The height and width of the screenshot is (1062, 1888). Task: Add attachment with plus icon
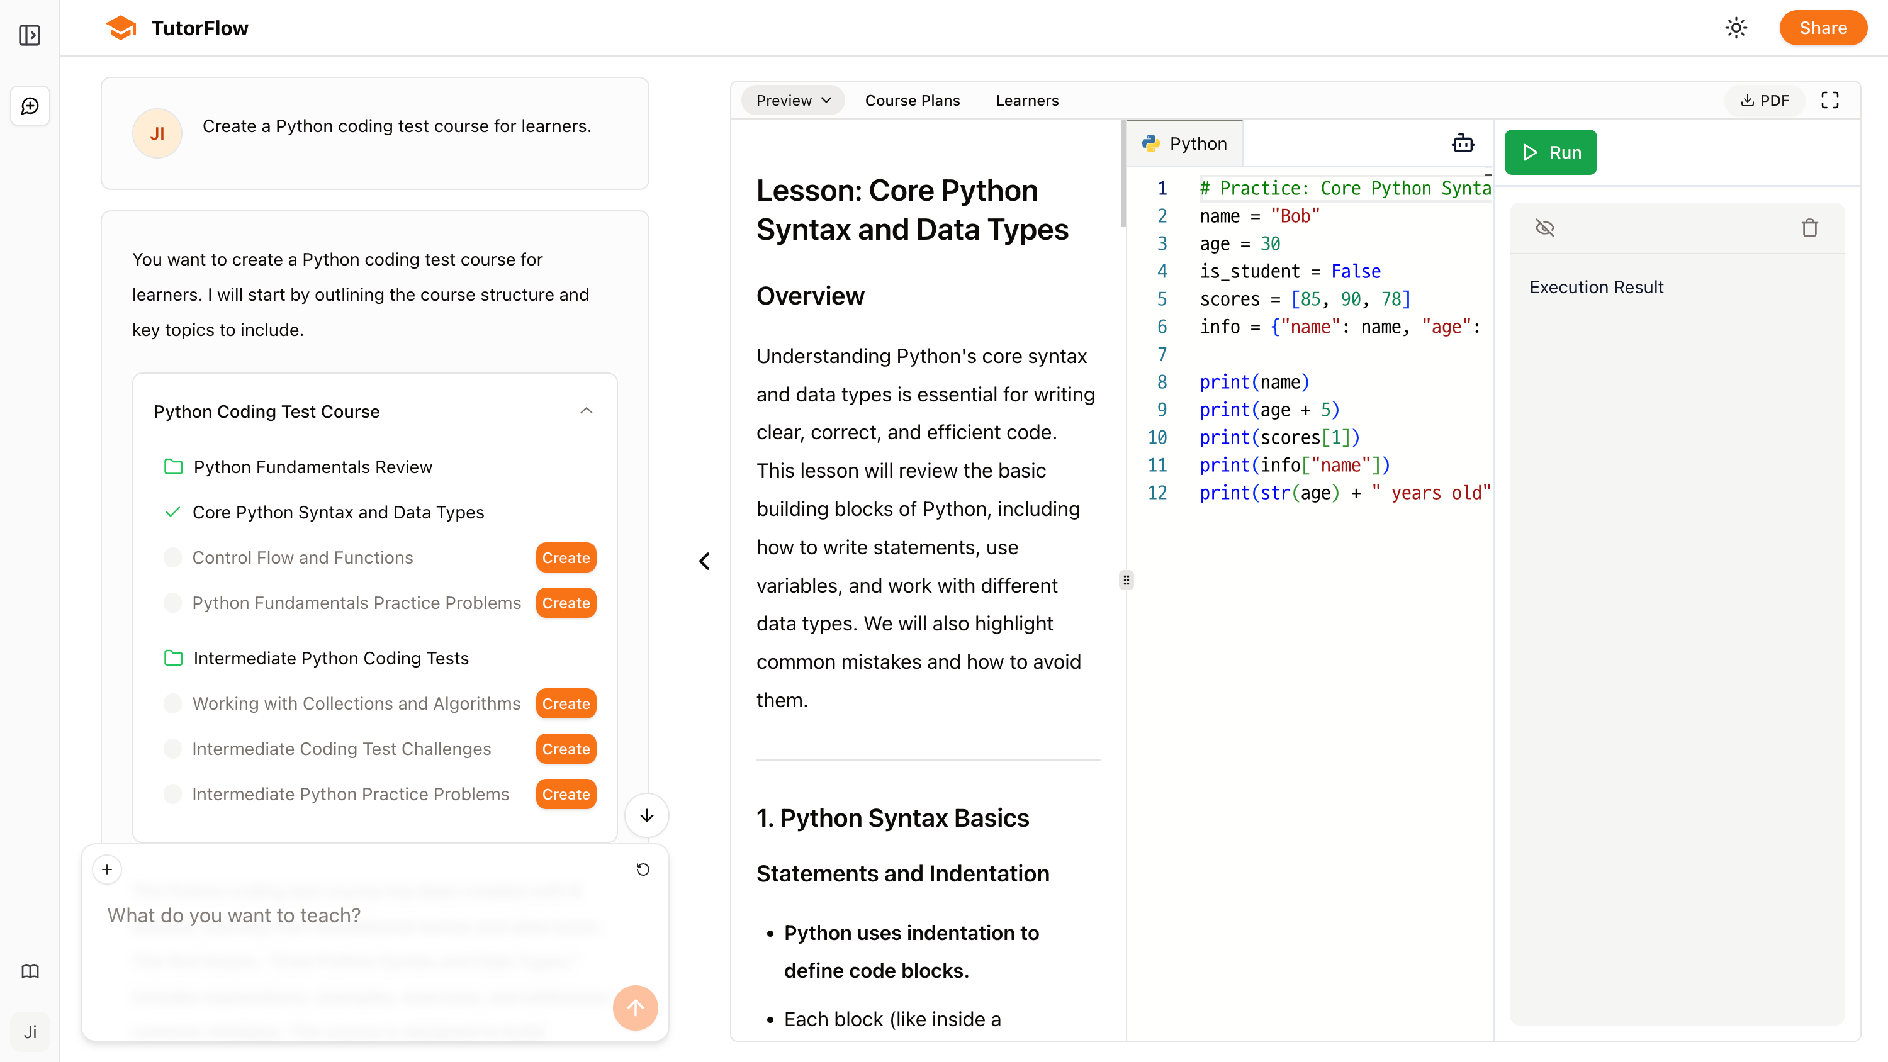pos(107,869)
